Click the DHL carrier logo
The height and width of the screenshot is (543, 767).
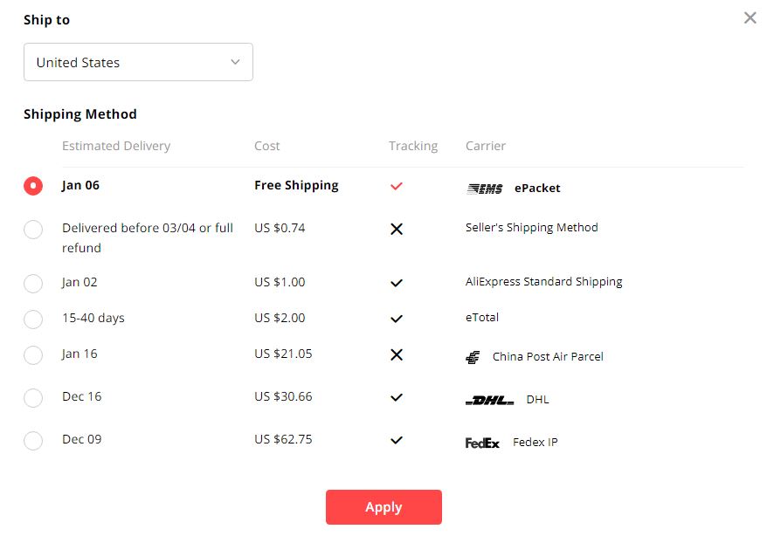pos(489,401)
